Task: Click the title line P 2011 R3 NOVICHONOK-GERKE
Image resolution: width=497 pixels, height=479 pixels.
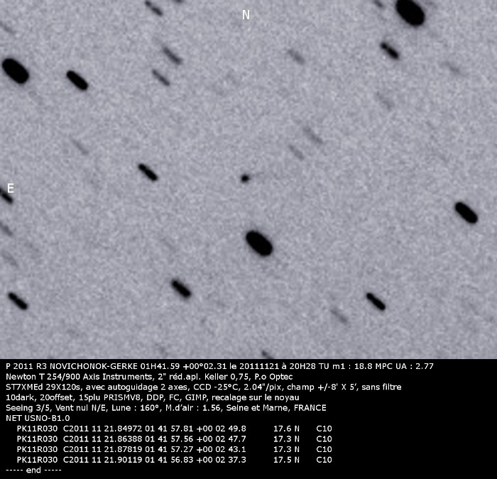Action: (x=219, y=366)
